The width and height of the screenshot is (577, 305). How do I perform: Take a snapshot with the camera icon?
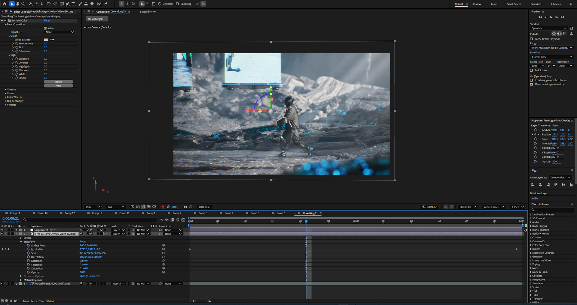point(185,207)
